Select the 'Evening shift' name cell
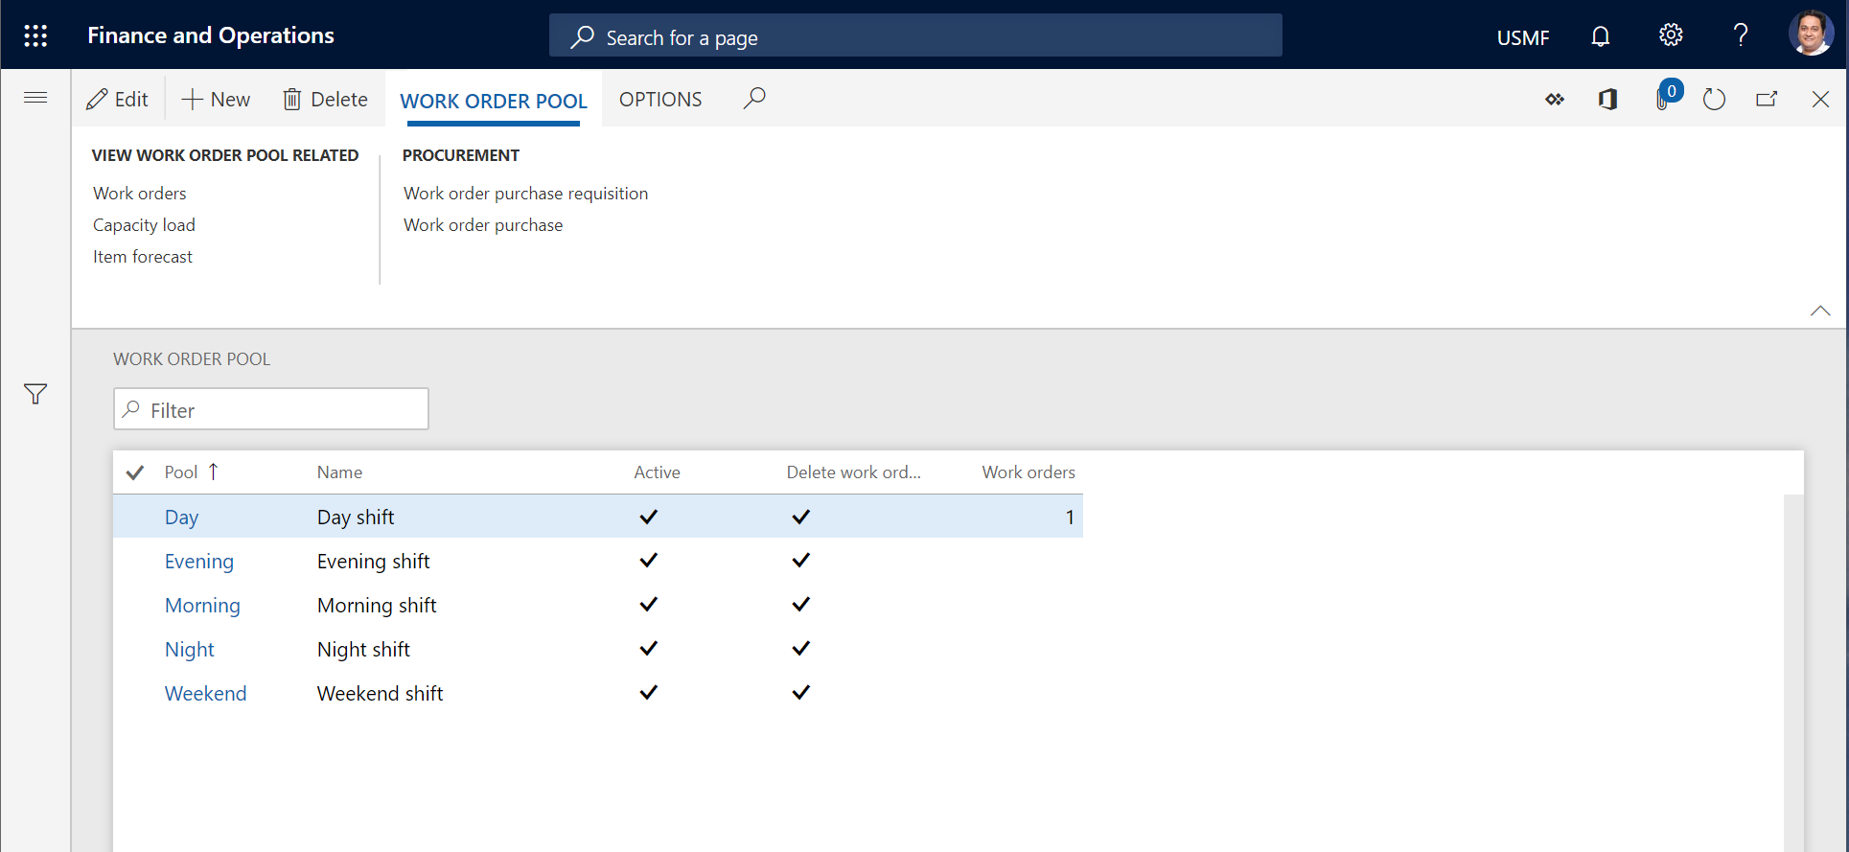This screenshot has width=1849, height=852. coord(373,562)
